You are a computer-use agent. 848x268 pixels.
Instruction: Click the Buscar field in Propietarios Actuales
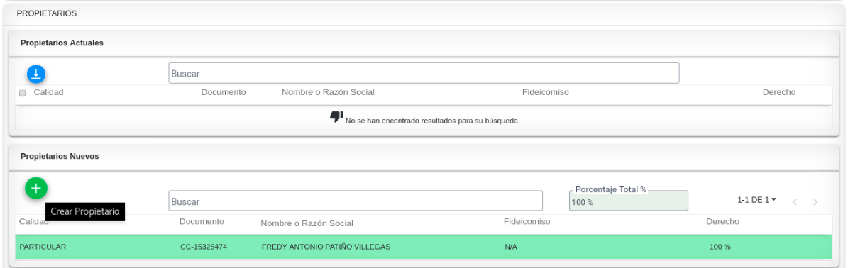click(424, 73)
